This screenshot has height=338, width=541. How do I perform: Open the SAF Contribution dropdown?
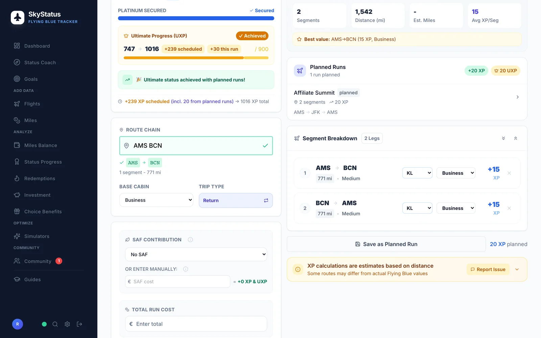[x=196, y=255]
